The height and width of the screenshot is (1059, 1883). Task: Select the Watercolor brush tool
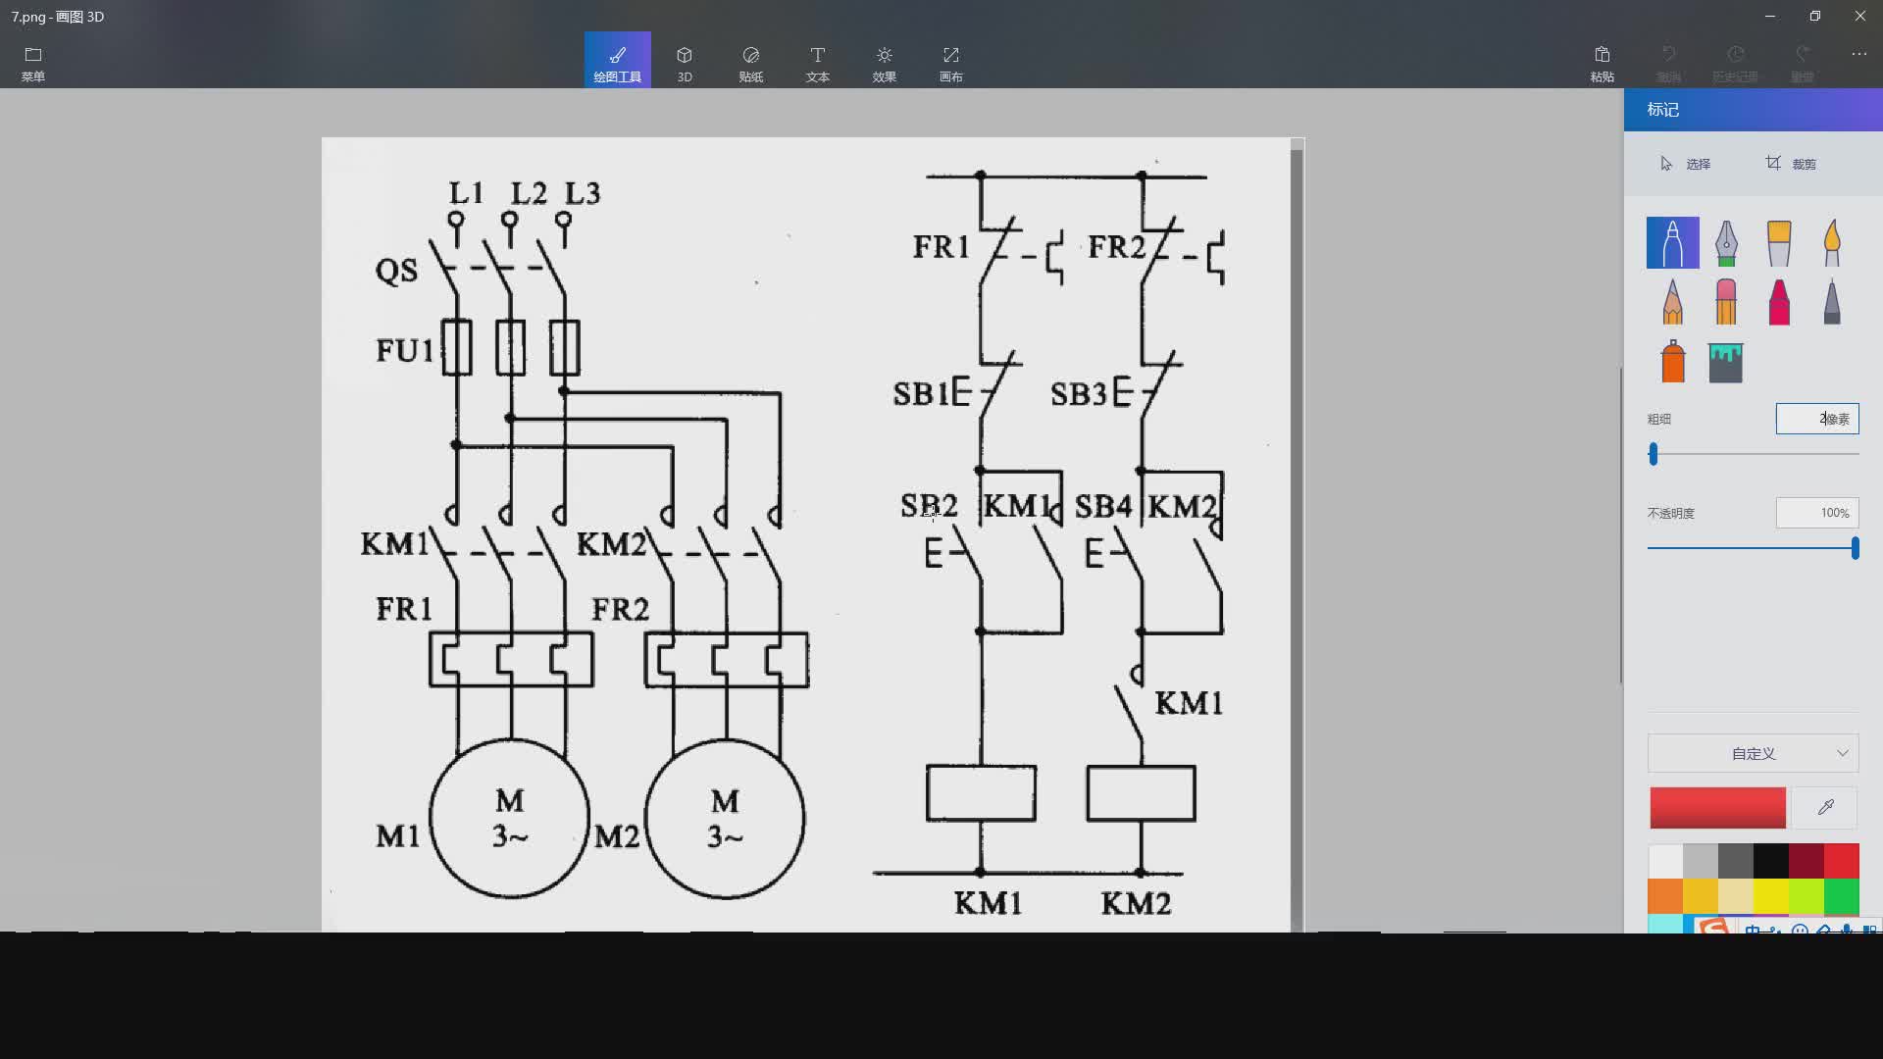click(1832, 243)
